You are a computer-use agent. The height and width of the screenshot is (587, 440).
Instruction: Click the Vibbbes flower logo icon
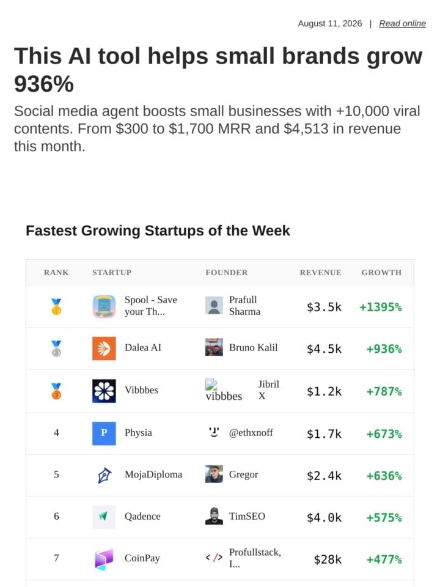tap(104, 391)
